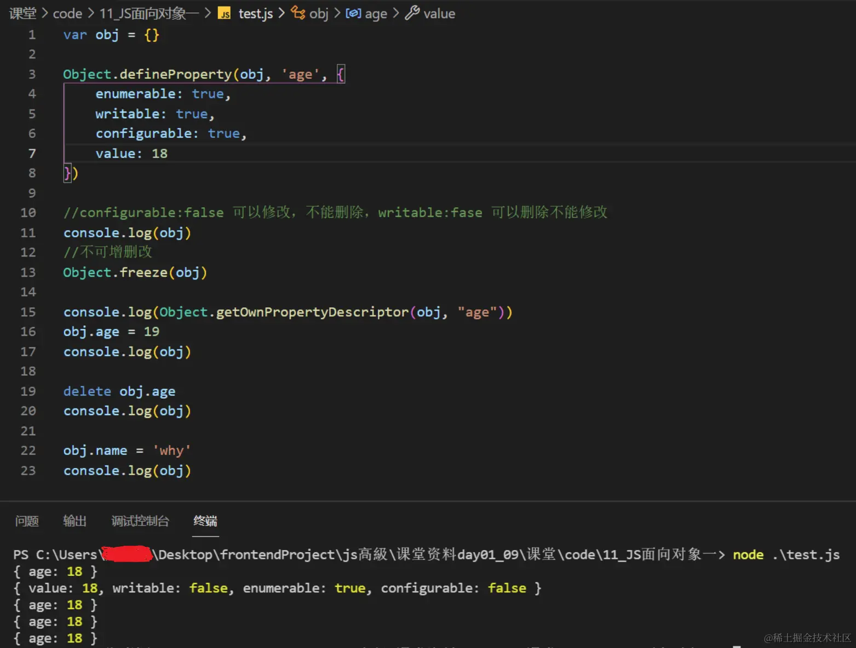Select the 终端 panel tab
Image resolution: width=856 pixels, height=648 pixels.
click(205, 521)
